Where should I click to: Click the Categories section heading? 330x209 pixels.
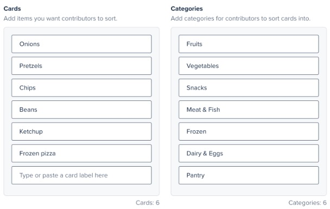click(x=187, y=9)
